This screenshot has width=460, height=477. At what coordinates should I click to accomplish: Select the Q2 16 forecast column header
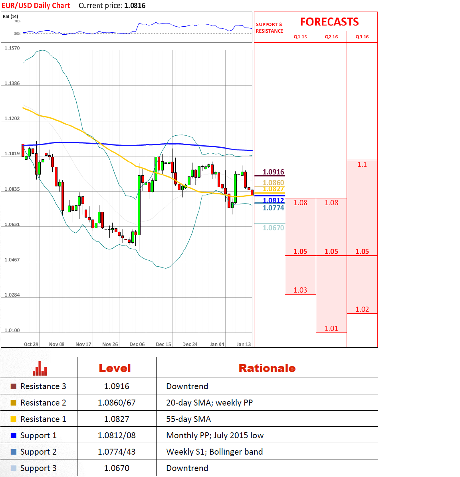[x=331, y=37]
